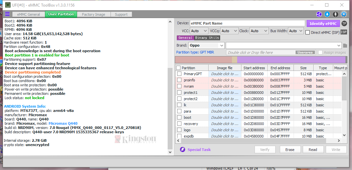Switch to Binary Utils sub-tab
Image resolution: width=352 pixels, height=170 pixels.
pyautogui.click(x=207, y=38)
